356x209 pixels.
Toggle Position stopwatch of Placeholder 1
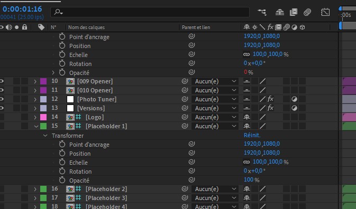pos(62,153)
